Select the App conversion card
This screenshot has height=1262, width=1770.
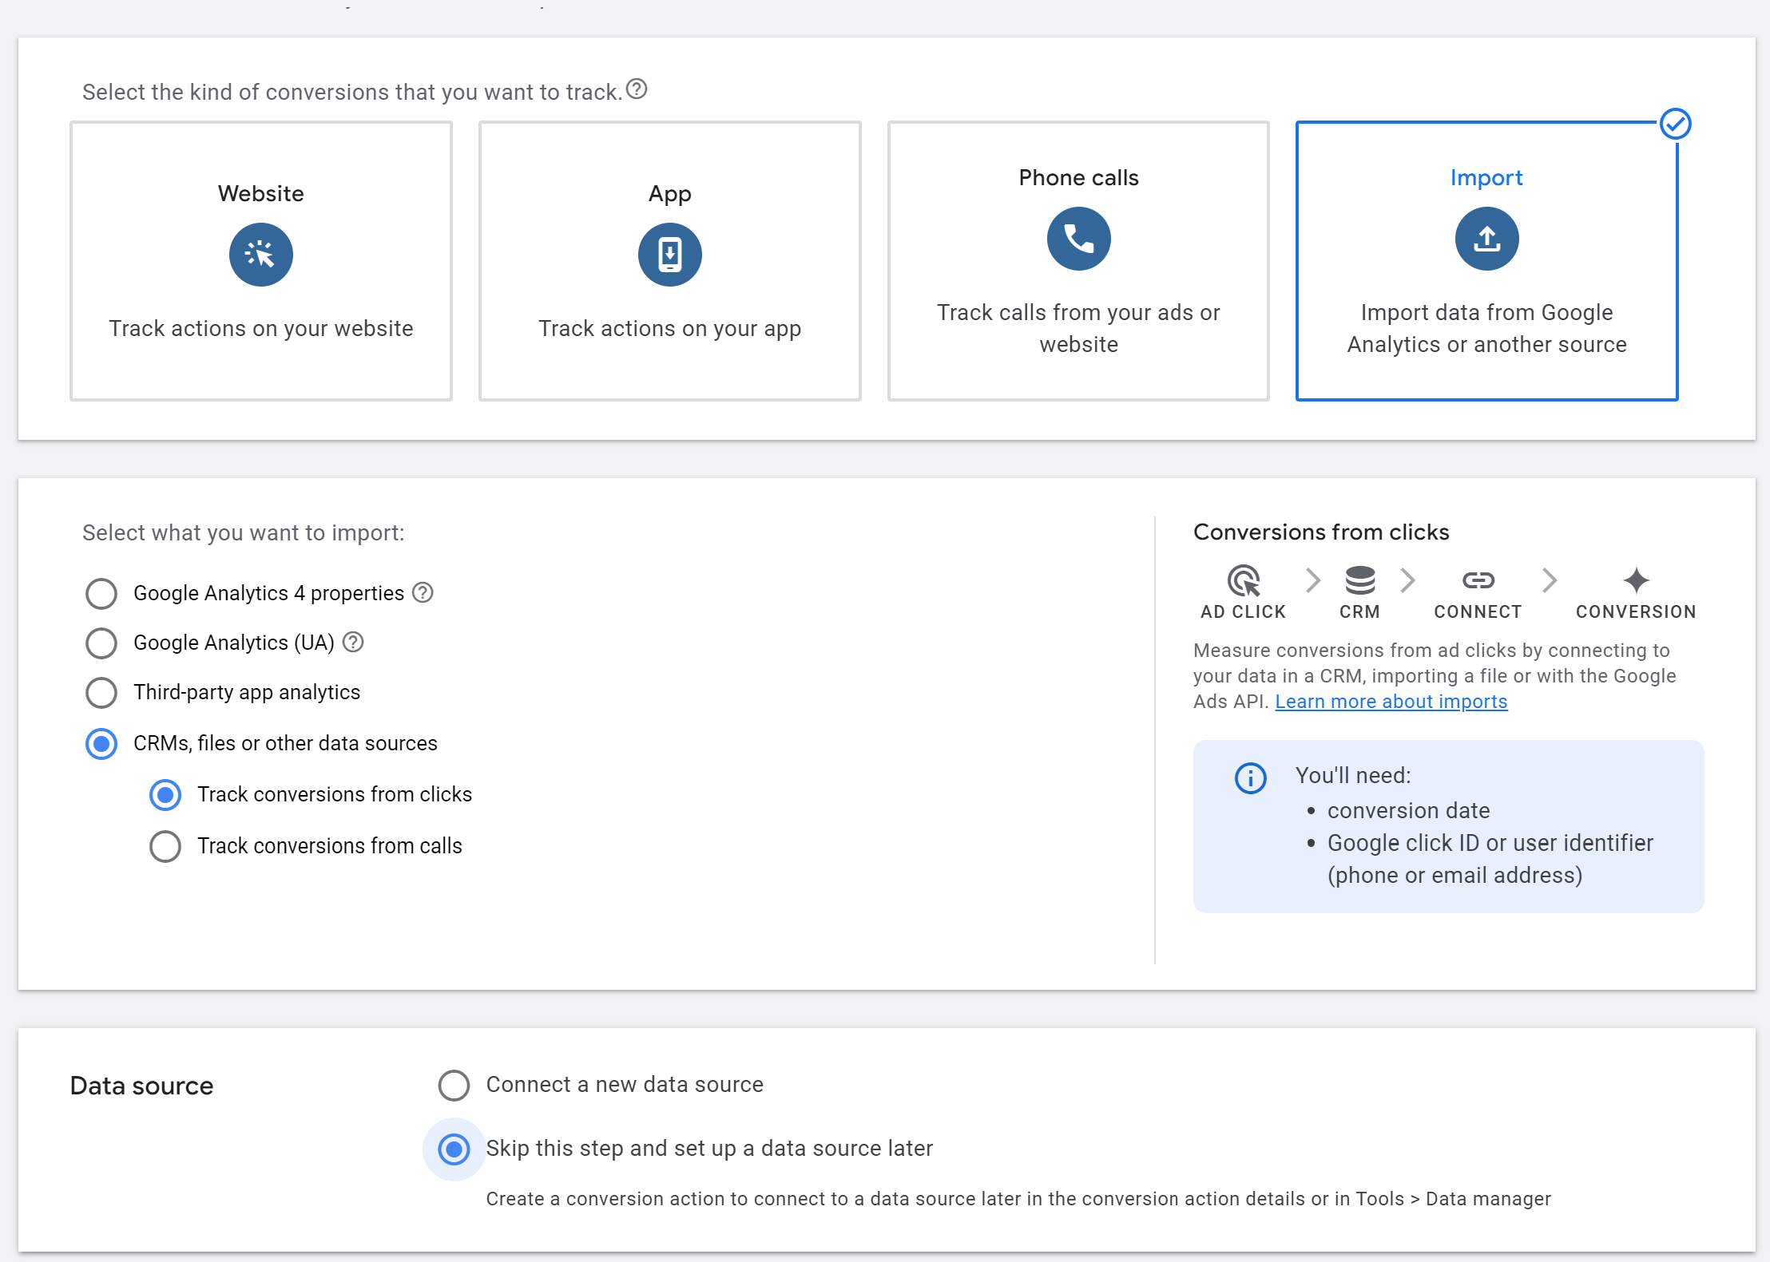point(669,261)
